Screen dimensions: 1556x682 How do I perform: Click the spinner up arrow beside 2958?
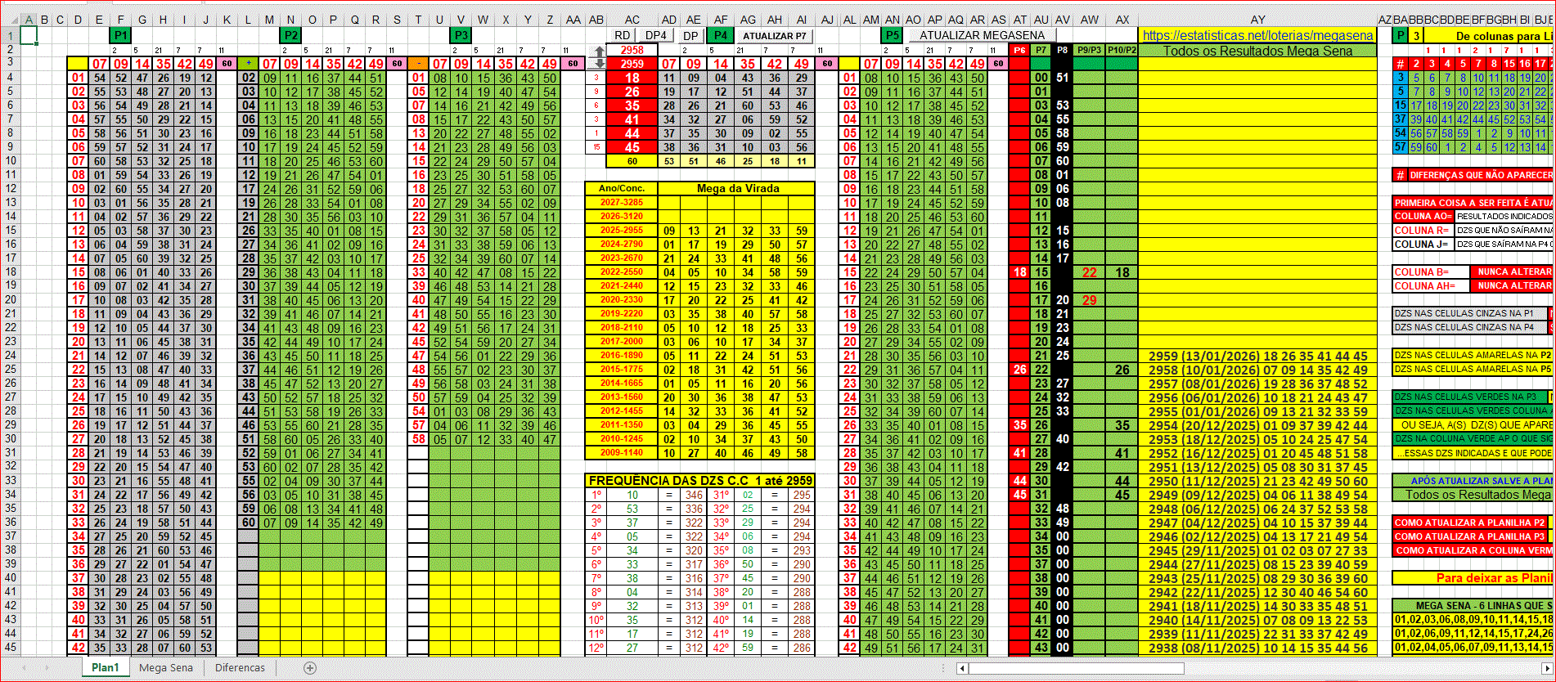pyautogui.click(x=600, y=52)
